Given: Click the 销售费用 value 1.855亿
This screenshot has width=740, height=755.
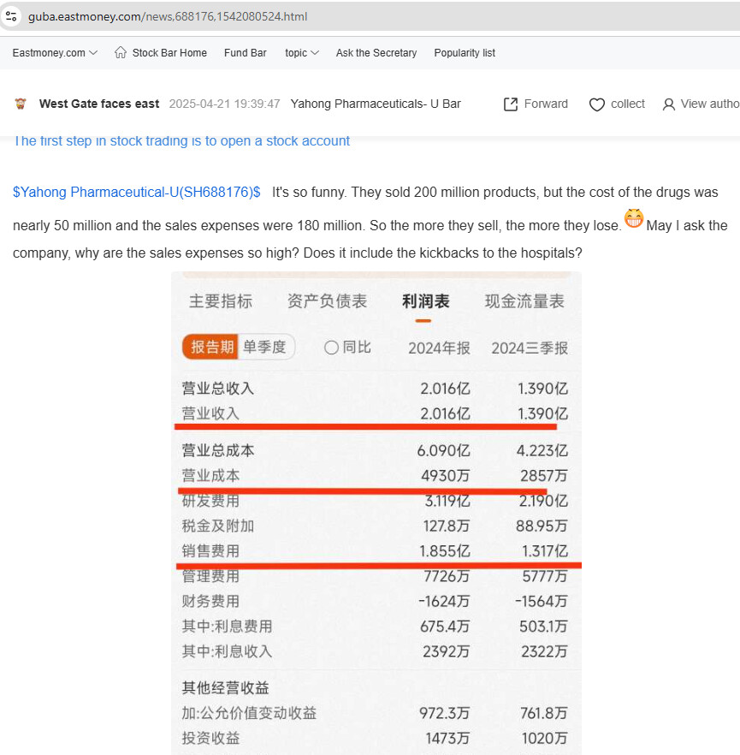Looking at the screenshot, I should (445, 551).
